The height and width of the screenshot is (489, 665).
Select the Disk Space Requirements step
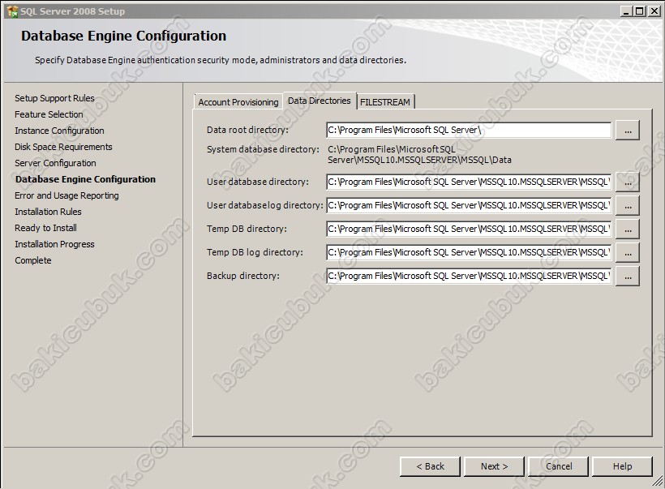click(x=63, y=147)
